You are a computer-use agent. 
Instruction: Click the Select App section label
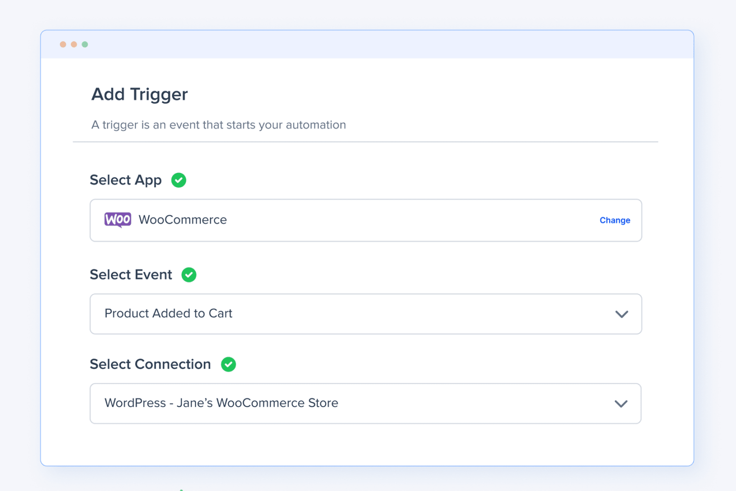pyautogui.click(x=126, y=180)
